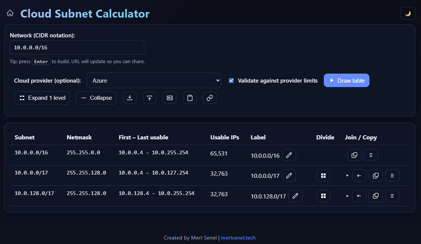
Task: Copy the 10.0.128.0/17 subnet row
Action: 375,196
